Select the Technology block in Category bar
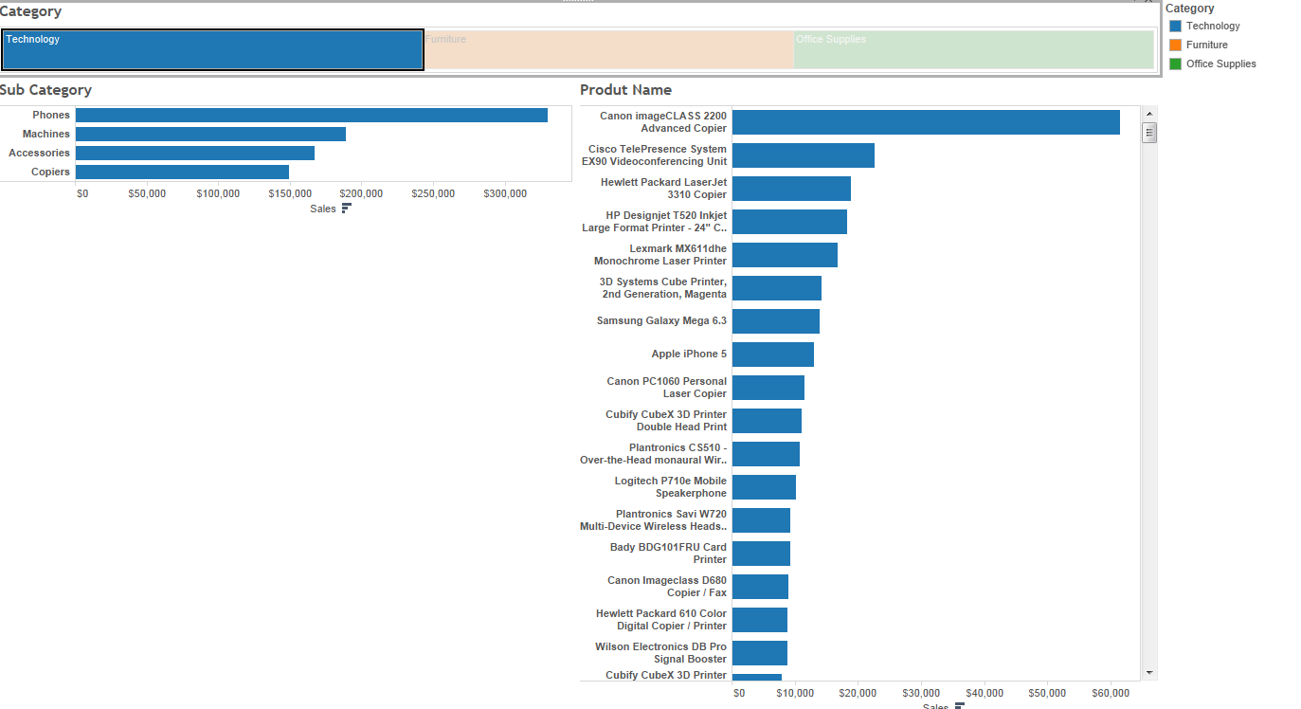Viewport: 1301px width, 709px height. [x=212, y=50]
